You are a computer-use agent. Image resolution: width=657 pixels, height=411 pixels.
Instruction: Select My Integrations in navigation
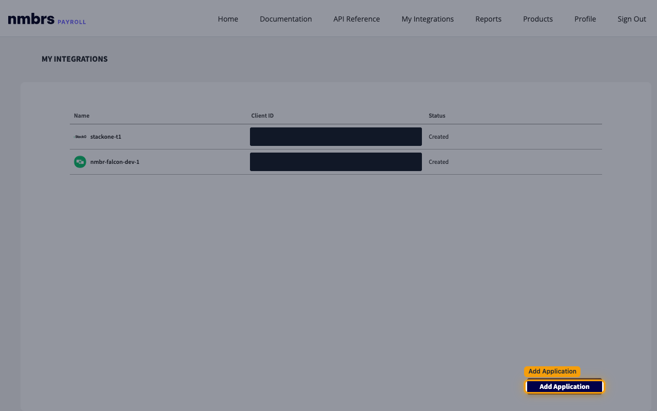pos(428,19)
